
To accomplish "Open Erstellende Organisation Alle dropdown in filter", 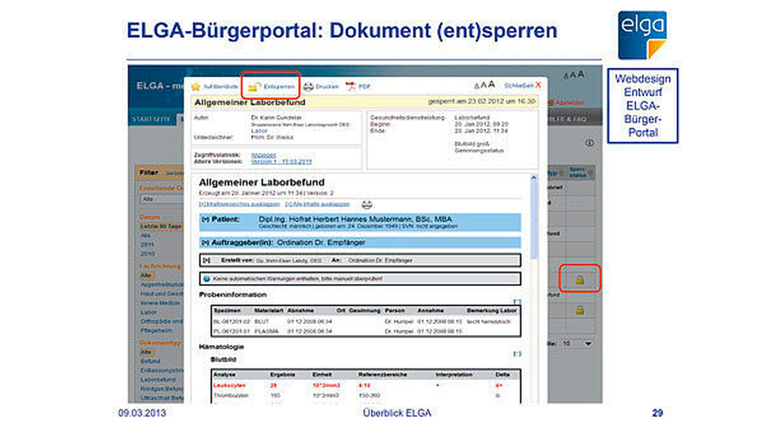I will tap(162, 199).
